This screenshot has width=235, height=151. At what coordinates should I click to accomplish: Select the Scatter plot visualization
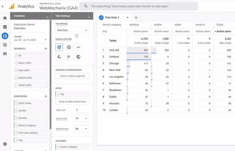click(59, 57)
